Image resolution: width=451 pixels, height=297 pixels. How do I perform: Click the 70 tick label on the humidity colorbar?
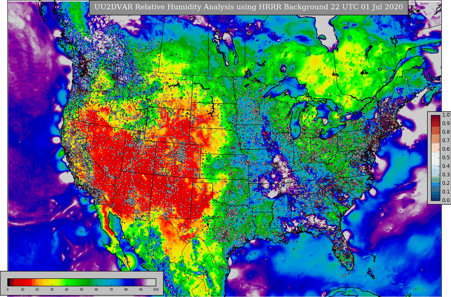click(111, 290)
